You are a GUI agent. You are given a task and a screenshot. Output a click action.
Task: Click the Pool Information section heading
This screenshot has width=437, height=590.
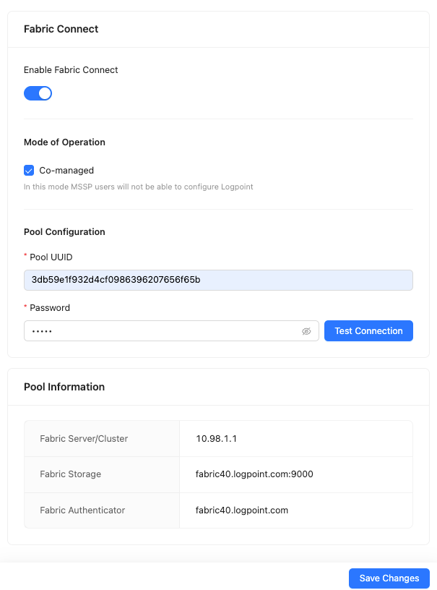tap(64, 387)
